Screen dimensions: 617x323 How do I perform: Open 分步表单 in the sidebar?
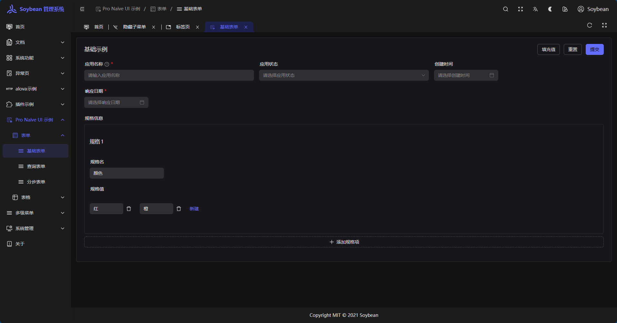tap(35, 182)
